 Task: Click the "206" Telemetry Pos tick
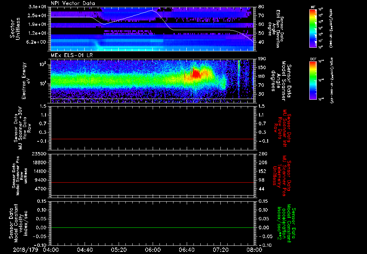[262, 163]
